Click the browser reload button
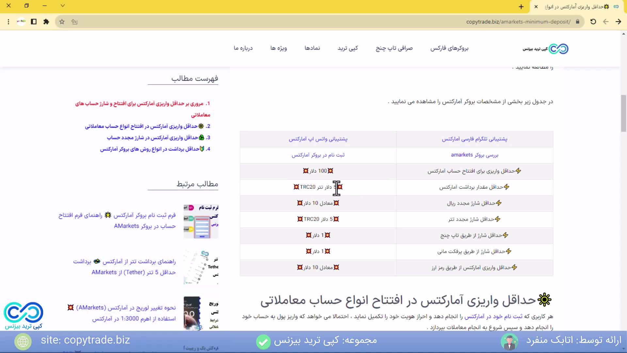627x353 pixels. 593,22
